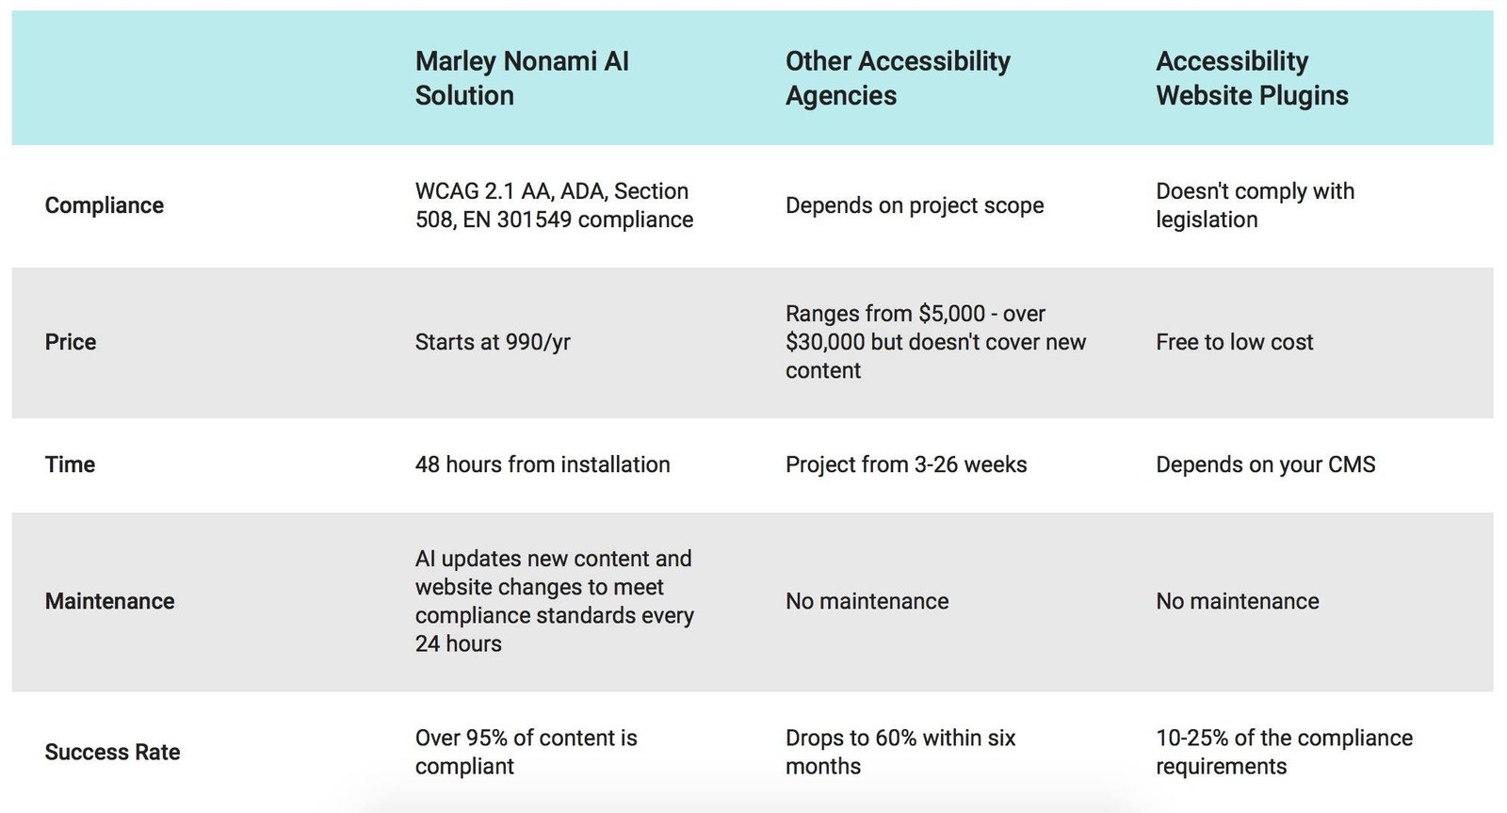Click "48 hours from installation" text
Viewport: 1507px width, 813px height.
[543, 464]
